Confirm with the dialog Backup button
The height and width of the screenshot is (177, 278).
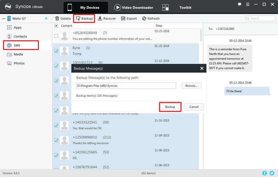[170, 107]
